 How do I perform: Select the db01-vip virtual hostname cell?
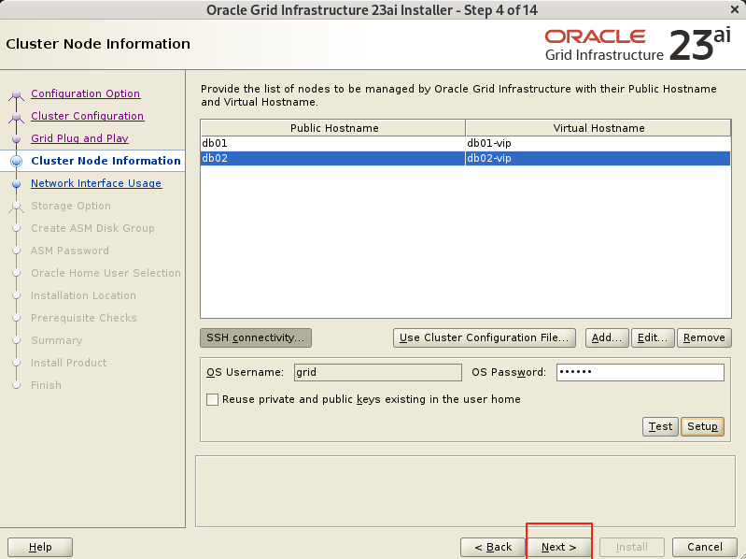[598, 143]
